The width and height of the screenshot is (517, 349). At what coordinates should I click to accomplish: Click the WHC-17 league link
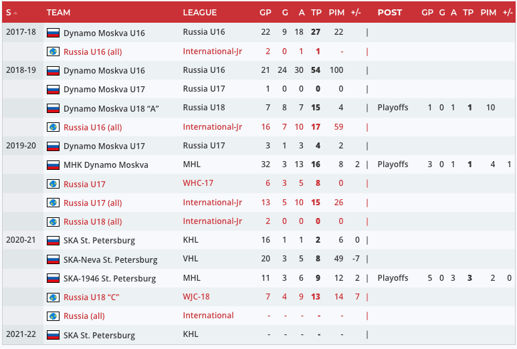pos(197,183)
